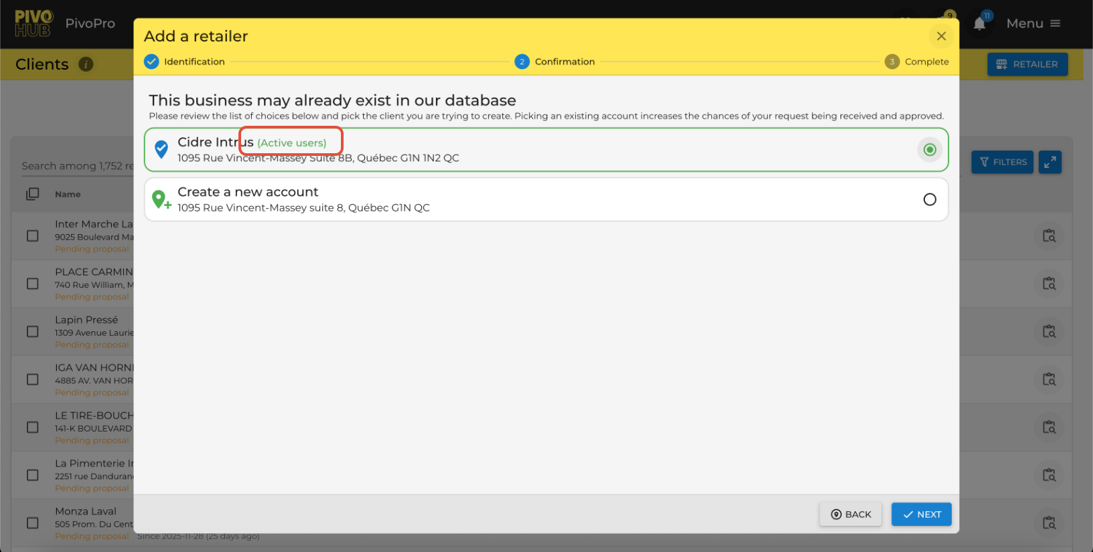Click the Clients page heading
The width and height of the screenshot is (1093, 552).
click(x=42, y=64)
